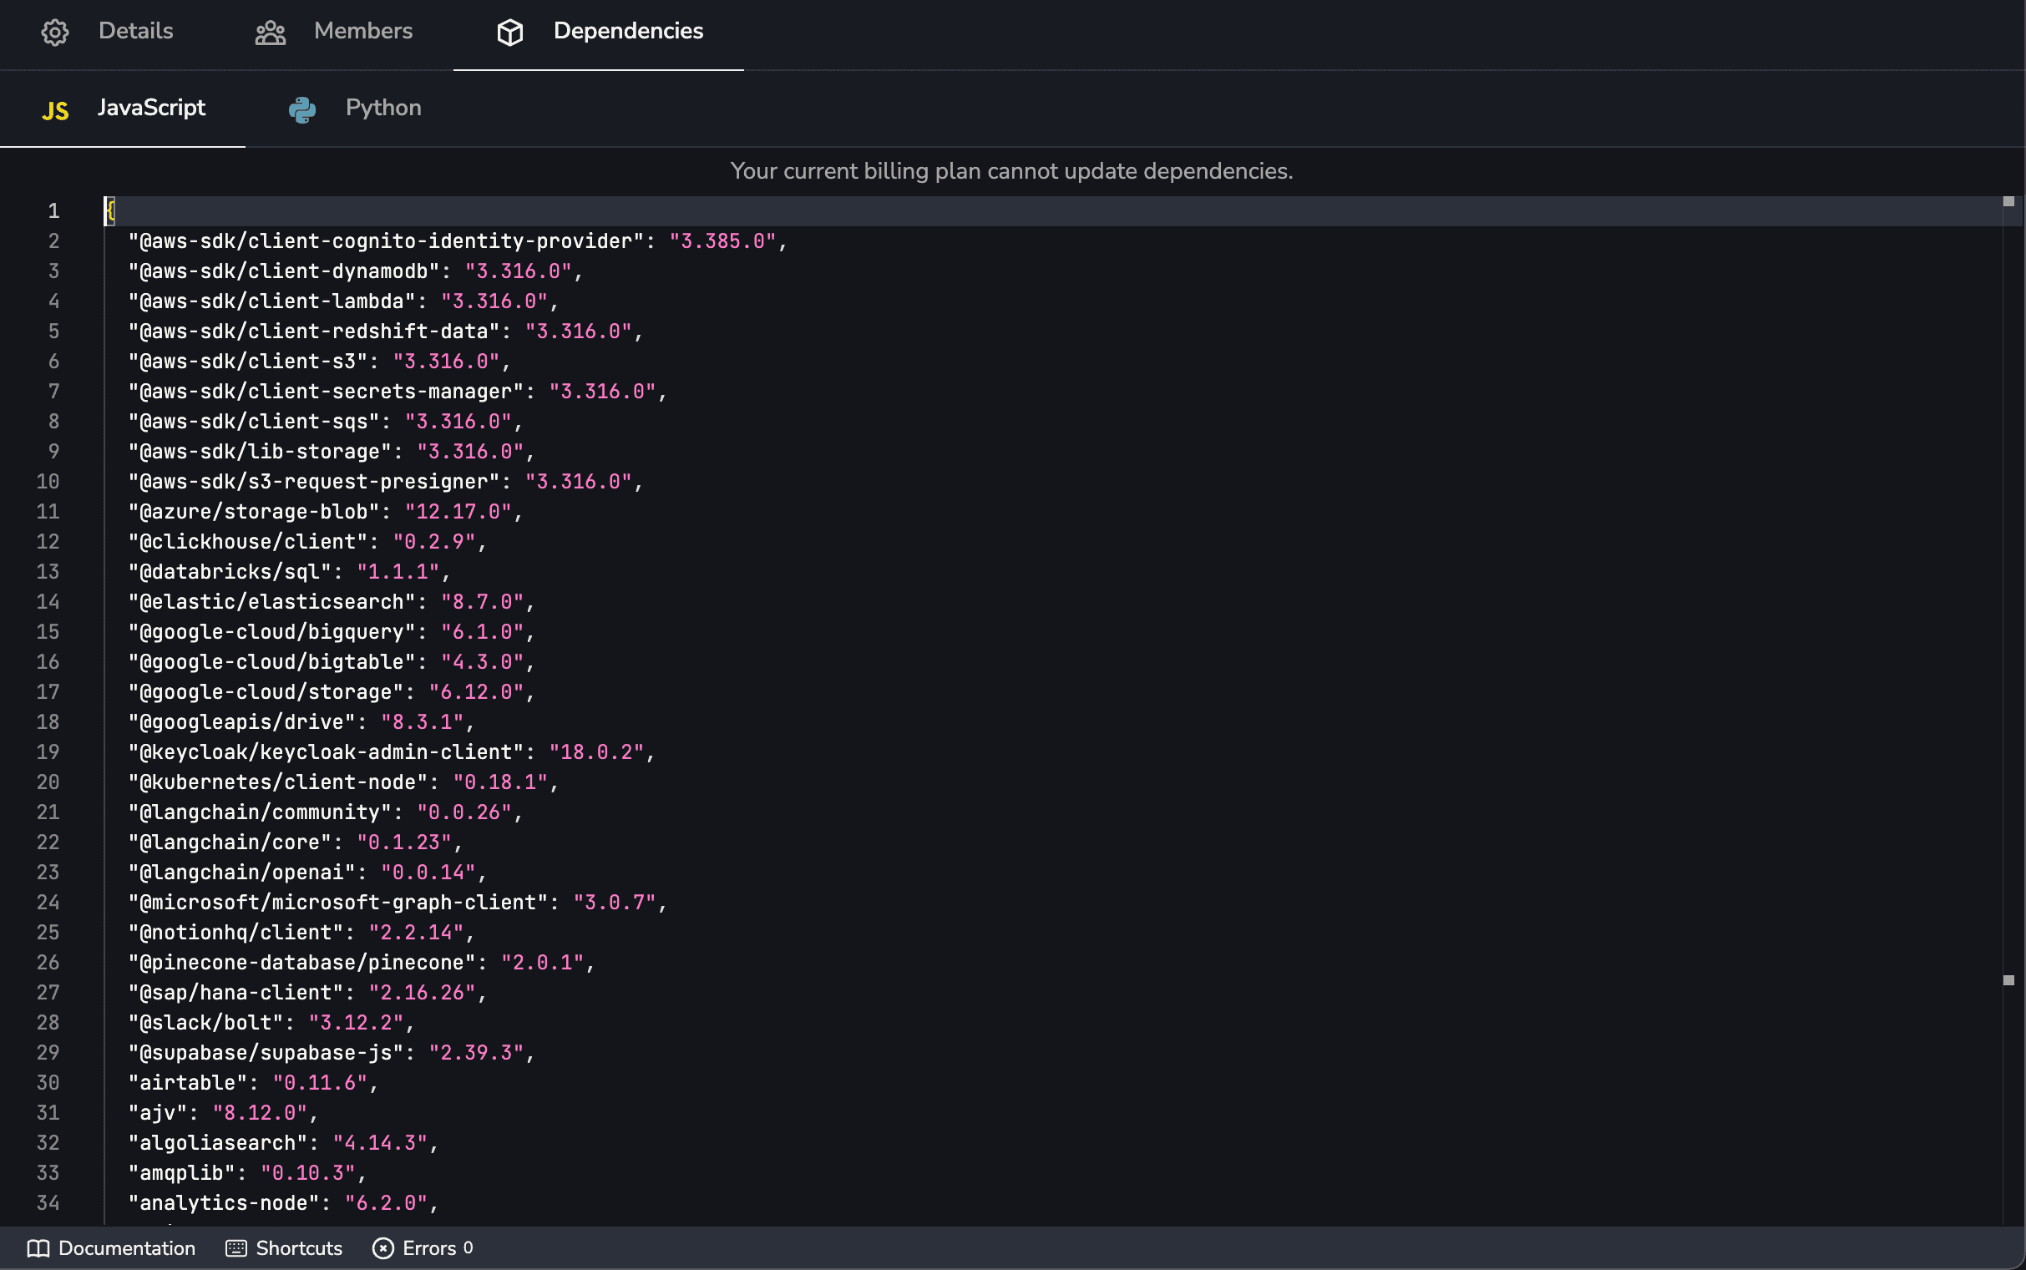Click "@sap/hana-client" entry

coord(307,994)
